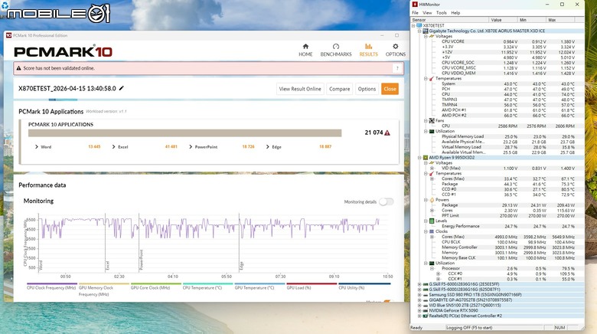Click the Options button beside Compare
Image resolution: width=597 pixels, height=334 pixels.
click(367, 89)
